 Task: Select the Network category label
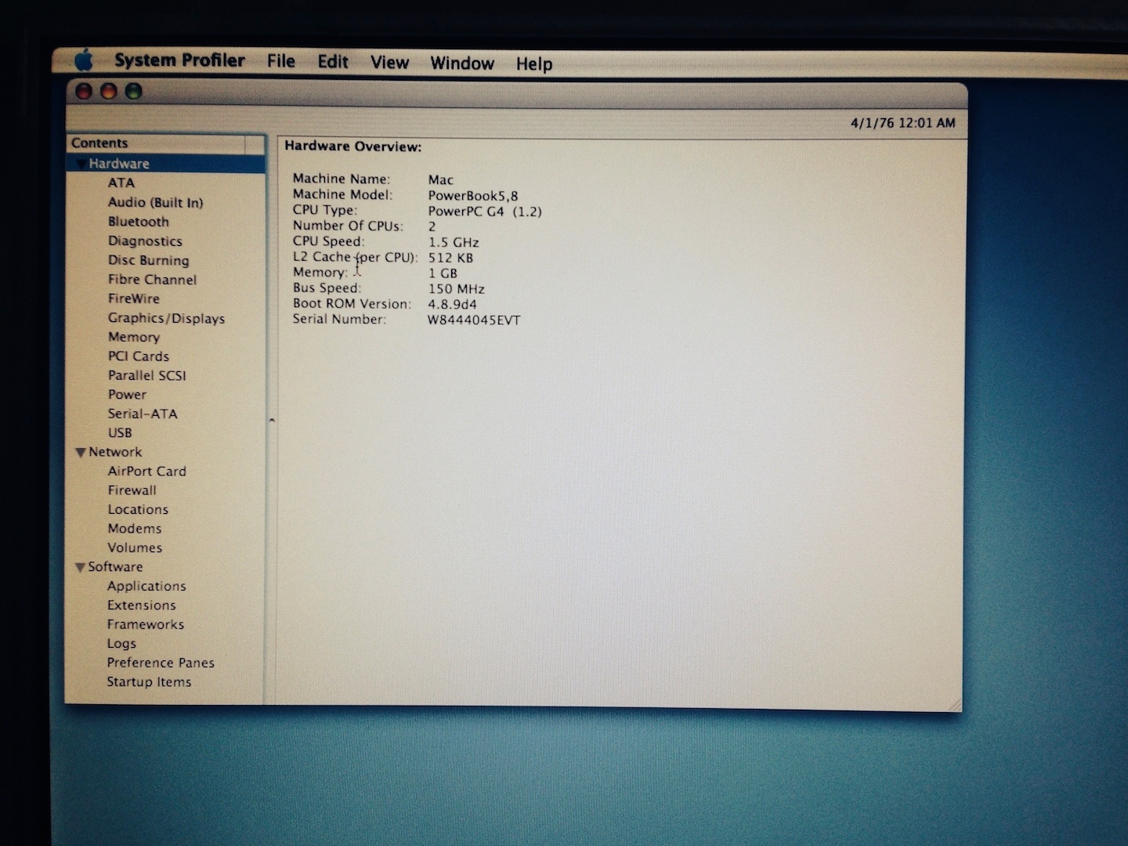[115, 452]
